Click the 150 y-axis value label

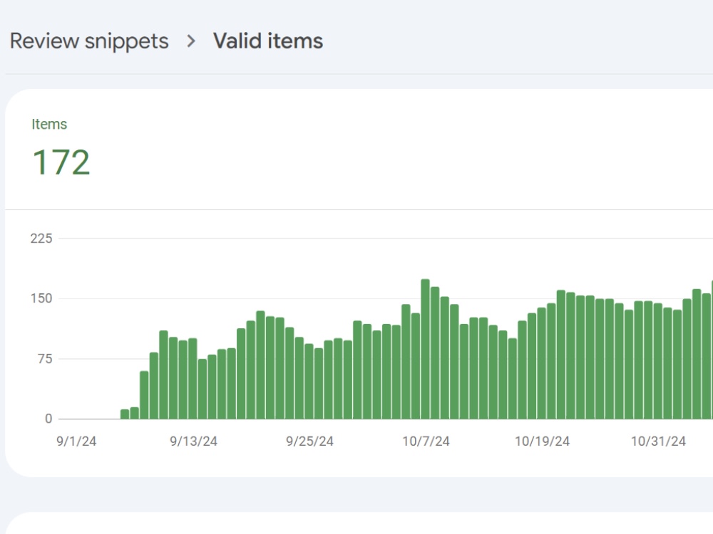(x=41, y=298)
